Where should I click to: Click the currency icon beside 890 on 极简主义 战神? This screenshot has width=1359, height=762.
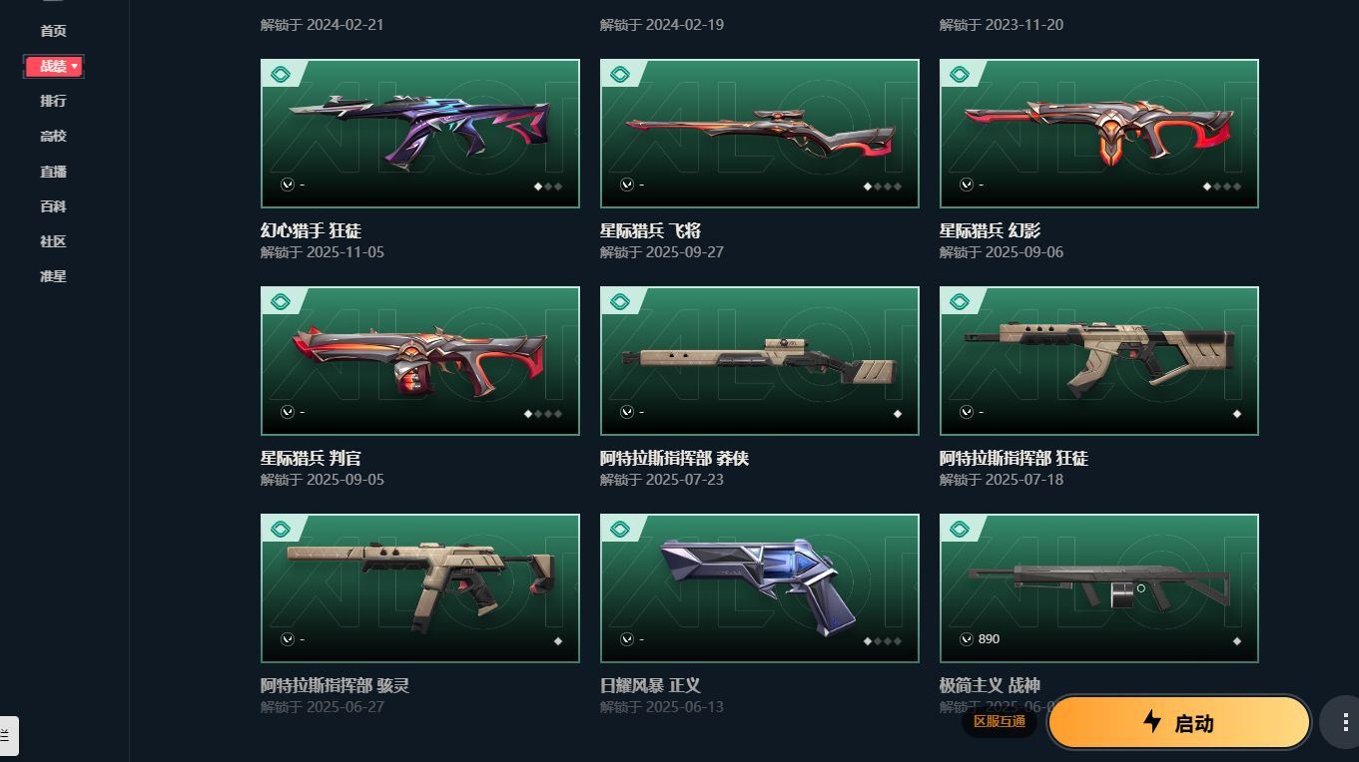[x=967, y=639]
